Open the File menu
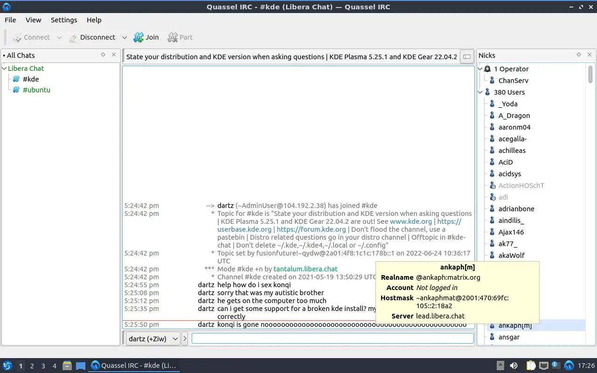 (10, 20)
